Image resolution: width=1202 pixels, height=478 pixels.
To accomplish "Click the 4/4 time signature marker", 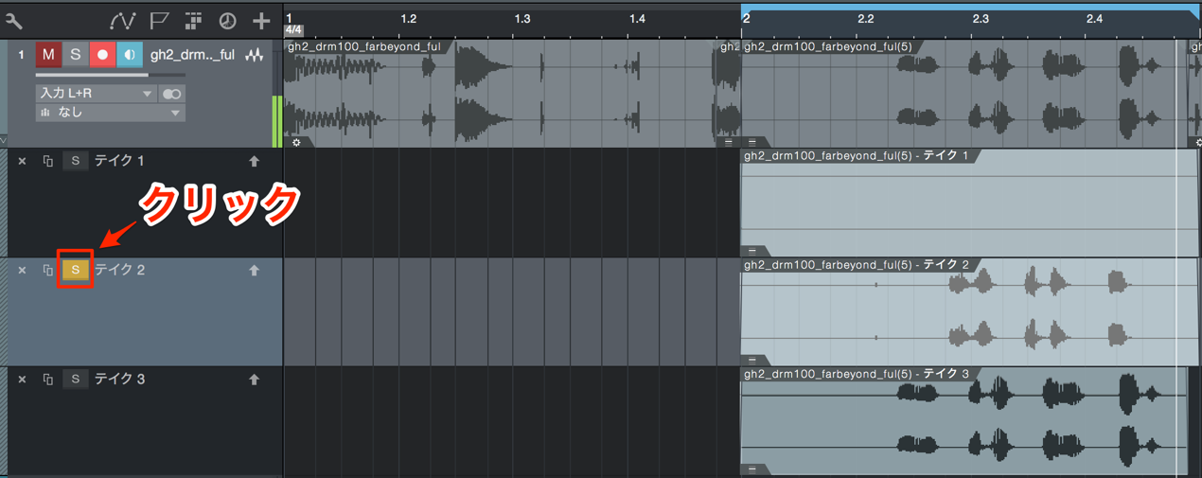I will [293, 30].
